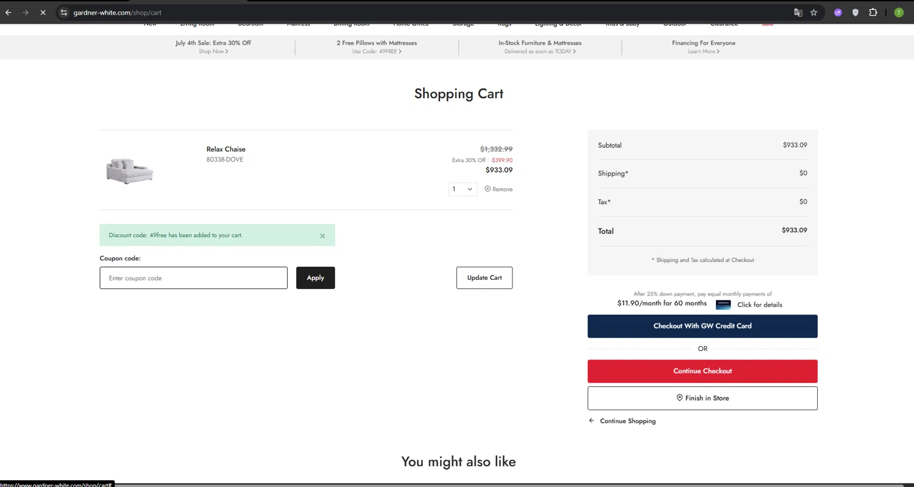Select the SKU text 80338-DOVE

pos(225,160)
